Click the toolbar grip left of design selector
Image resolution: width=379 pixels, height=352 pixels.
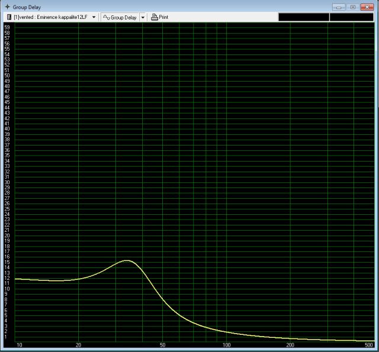point(3,17)
